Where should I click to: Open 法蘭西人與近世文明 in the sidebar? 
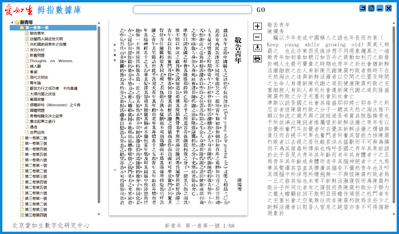point(46,39)
